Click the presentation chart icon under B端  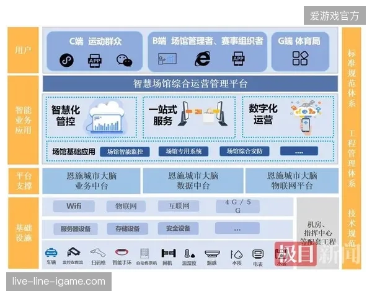[x=167, y=59]
